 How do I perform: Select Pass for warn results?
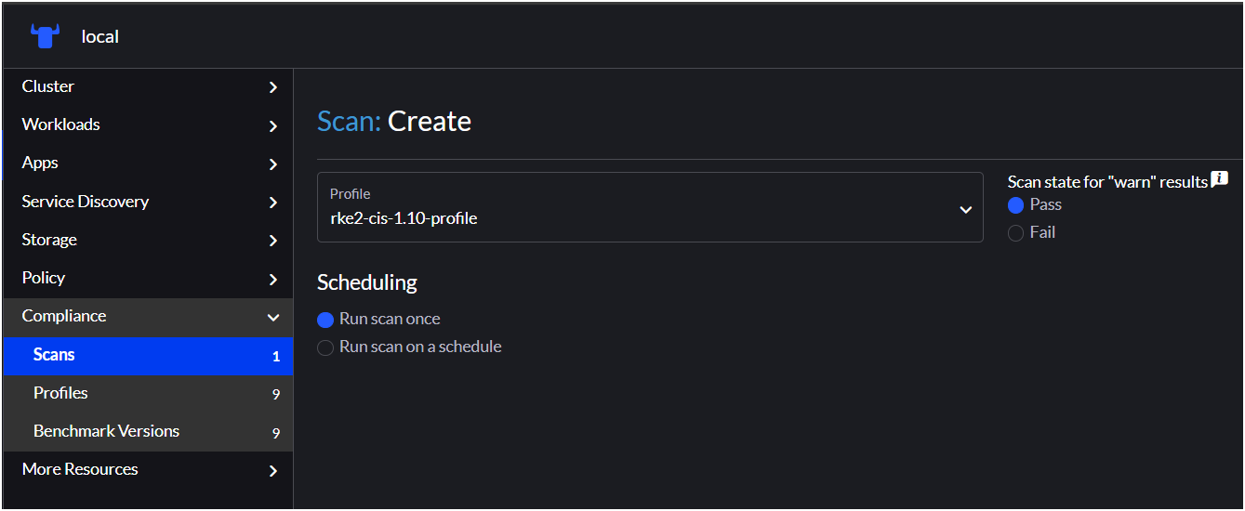1016,205
